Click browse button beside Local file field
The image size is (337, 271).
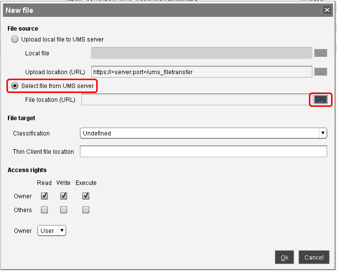(x=321, y=53)
